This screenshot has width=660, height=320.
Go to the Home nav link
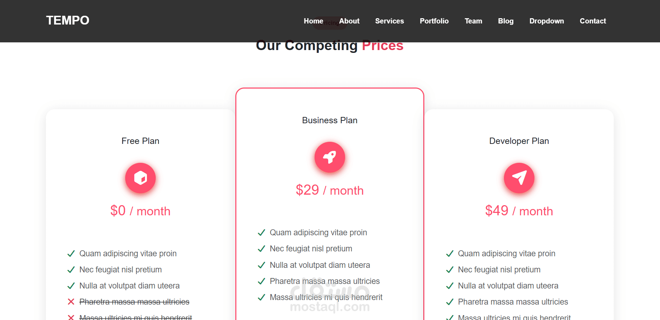[x=313, y=21]
